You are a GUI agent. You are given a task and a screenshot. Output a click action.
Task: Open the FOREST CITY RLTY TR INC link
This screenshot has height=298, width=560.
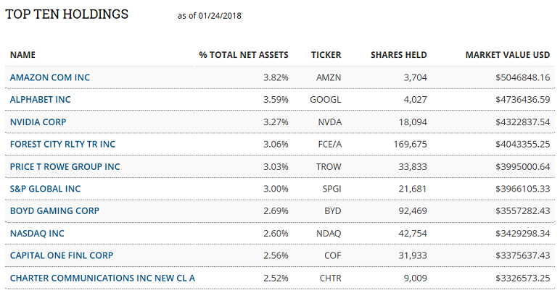pyautogui.click(x=62, y=144)
